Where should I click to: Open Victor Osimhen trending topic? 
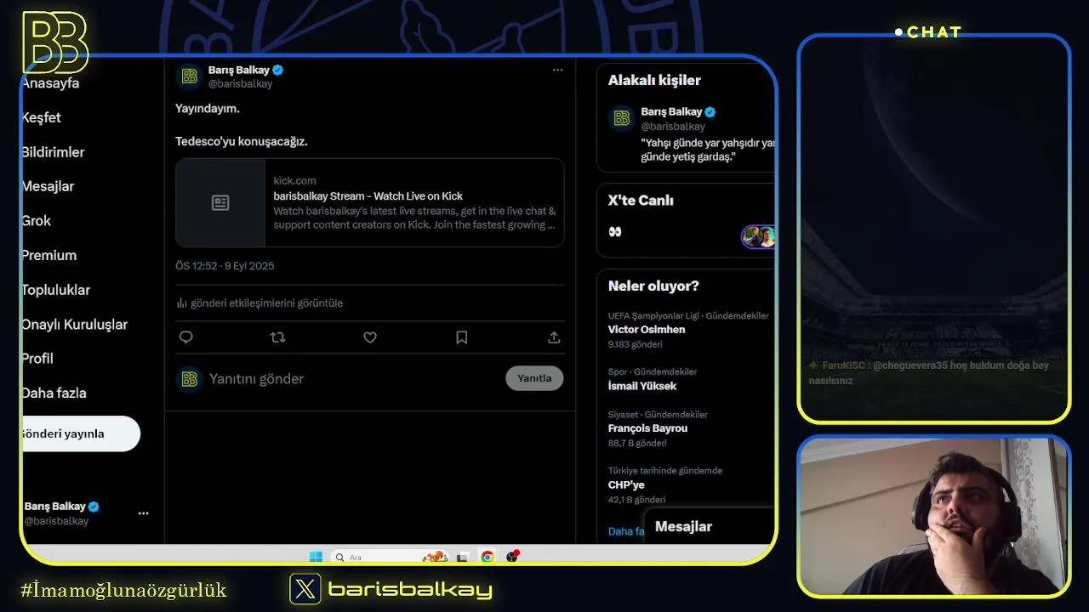[647, 330]
